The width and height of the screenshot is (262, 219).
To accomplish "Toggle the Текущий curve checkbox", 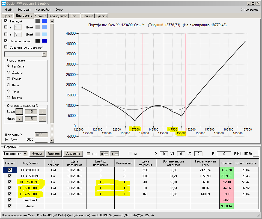I will [6, 21].
